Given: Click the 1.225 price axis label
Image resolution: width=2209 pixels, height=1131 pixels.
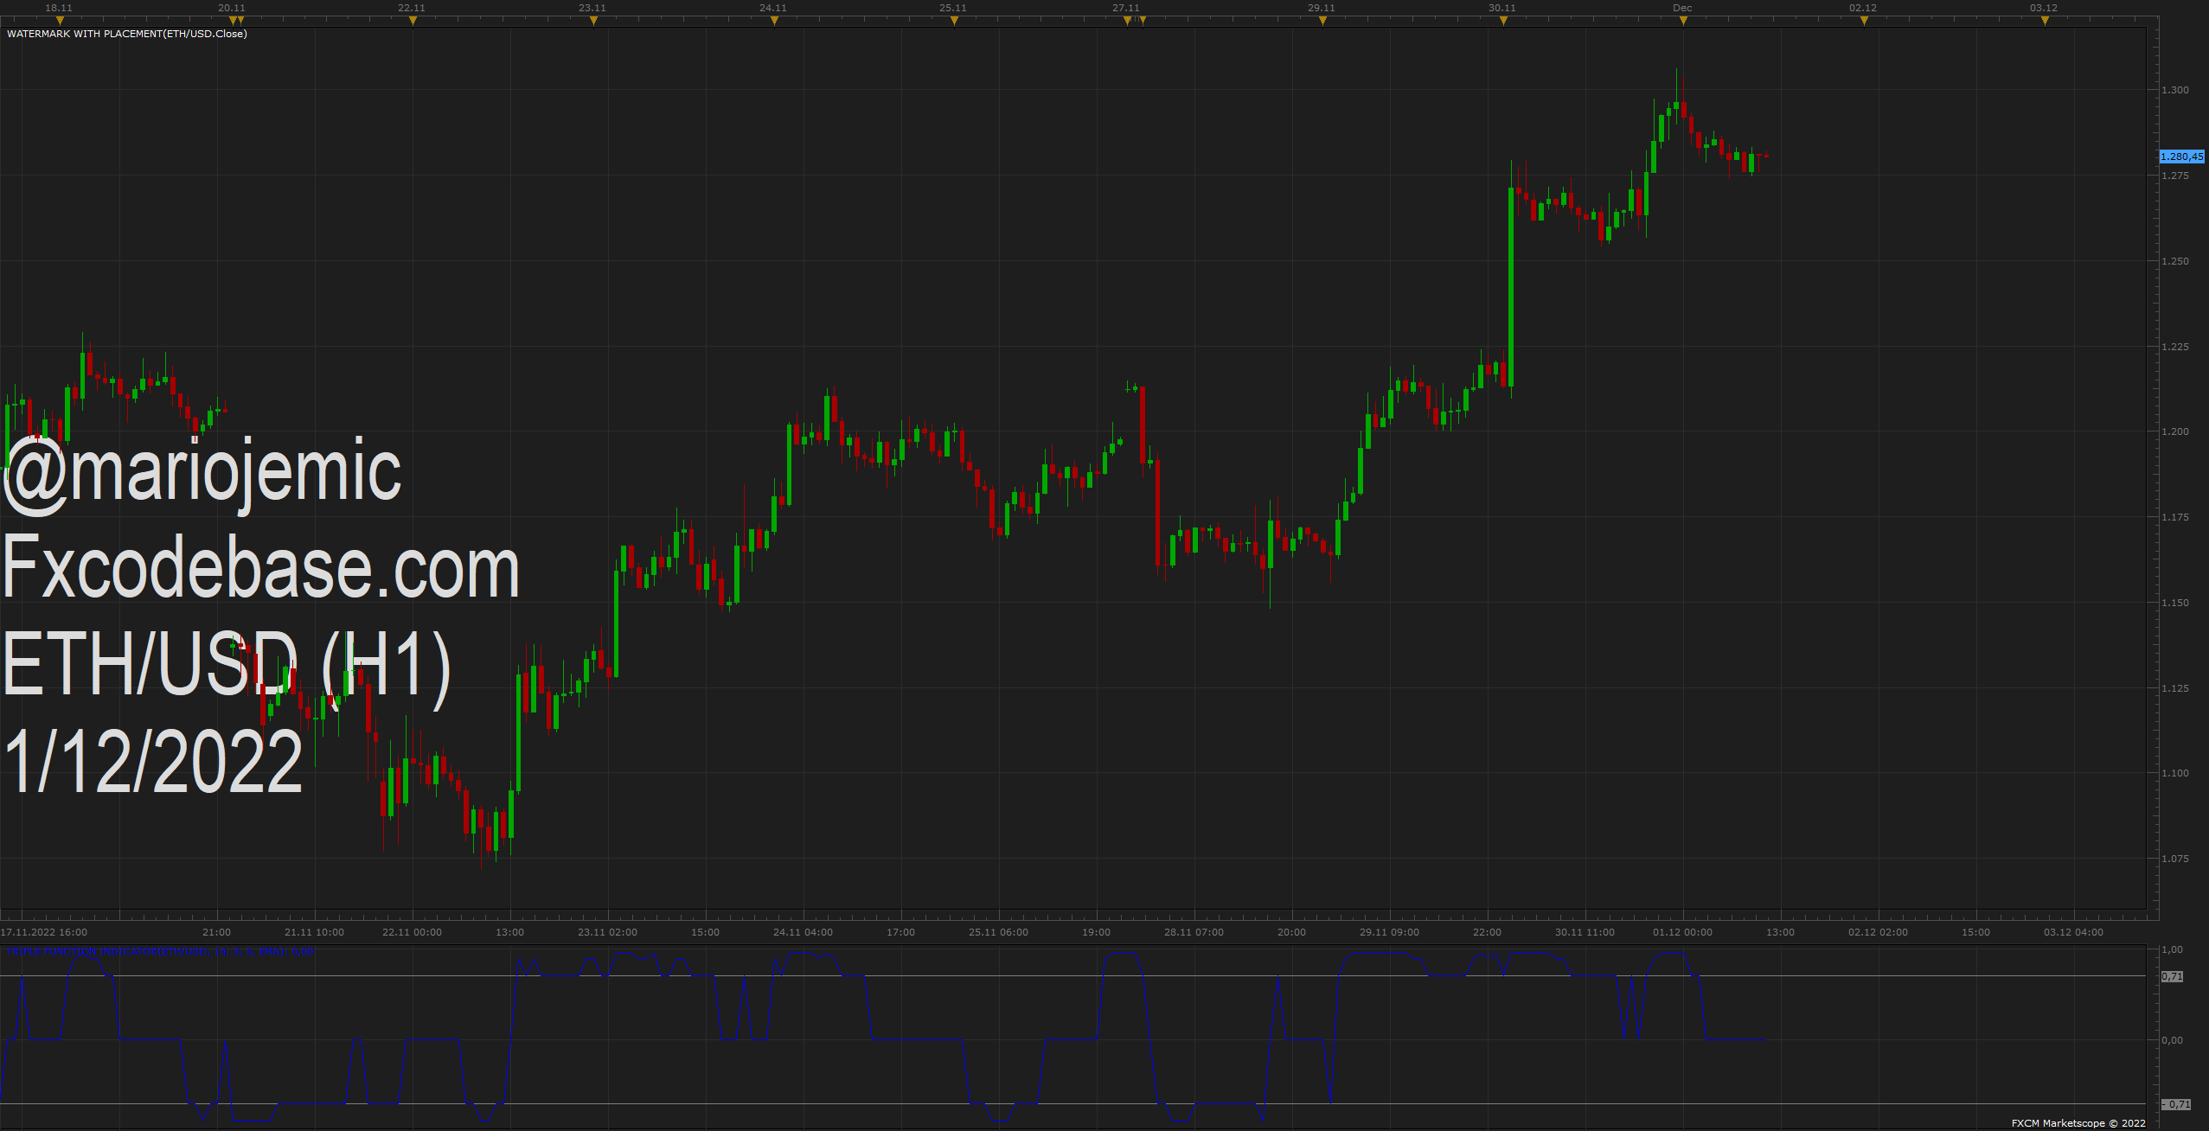Looking at the screenshot, I should [x=2175, y=347].
